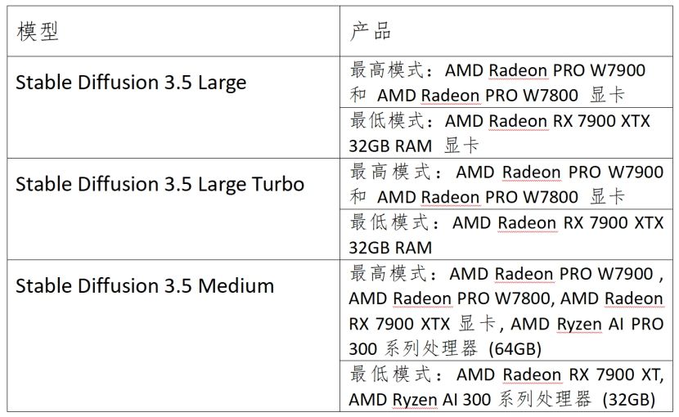Click 最低模式 cell in the Medium row

point(506,386)
